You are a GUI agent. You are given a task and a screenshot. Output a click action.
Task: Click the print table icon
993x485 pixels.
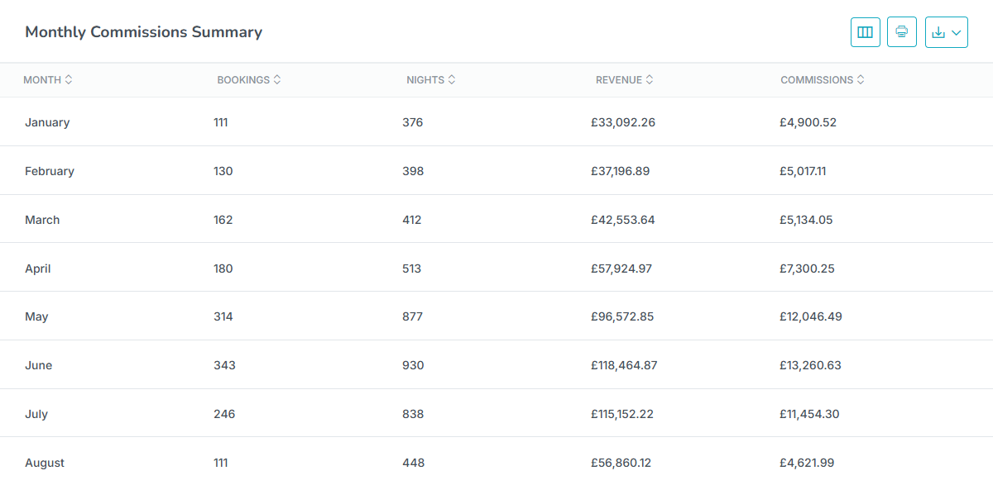902,32
